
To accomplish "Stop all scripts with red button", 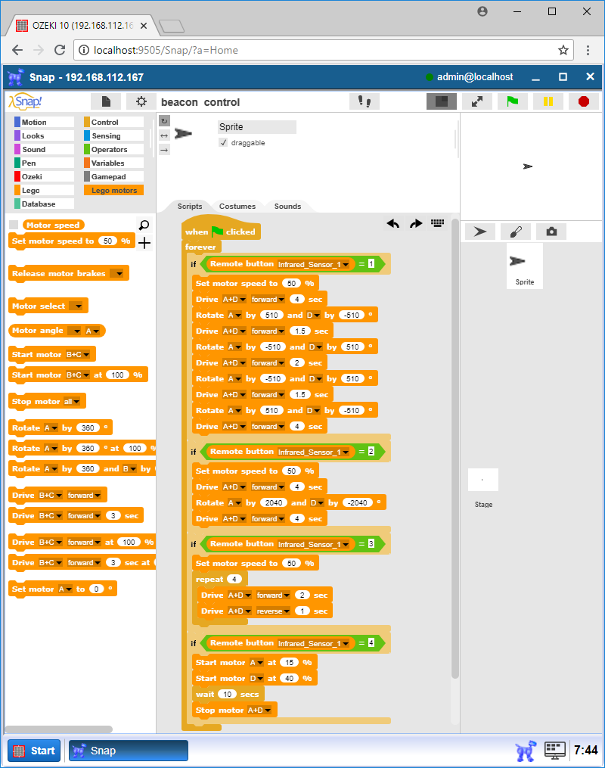I will pos(584,101).
